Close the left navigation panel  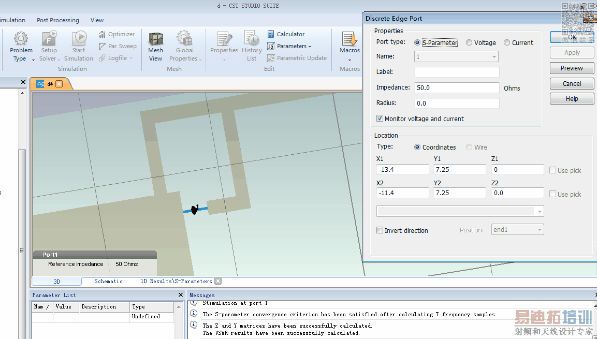[x=23, y=82]
